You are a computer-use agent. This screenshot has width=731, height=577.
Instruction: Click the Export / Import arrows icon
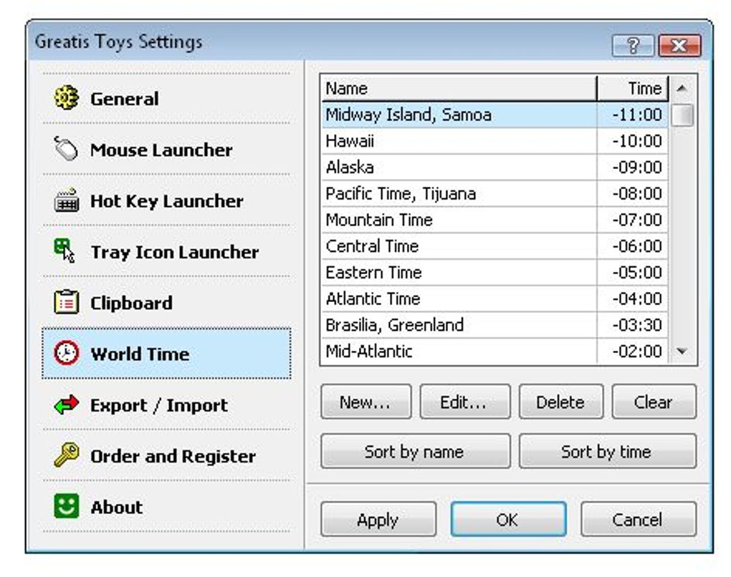pos(65,404)
